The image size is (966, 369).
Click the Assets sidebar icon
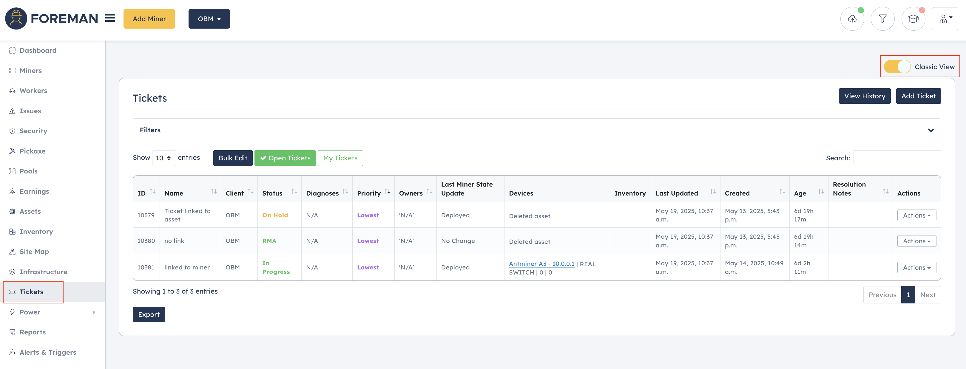coord(12,211)
